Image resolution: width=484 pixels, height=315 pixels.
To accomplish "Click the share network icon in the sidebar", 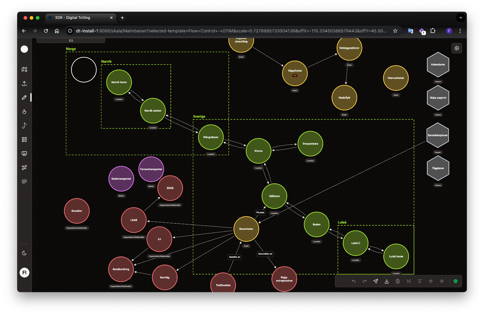I will [24, 167].
